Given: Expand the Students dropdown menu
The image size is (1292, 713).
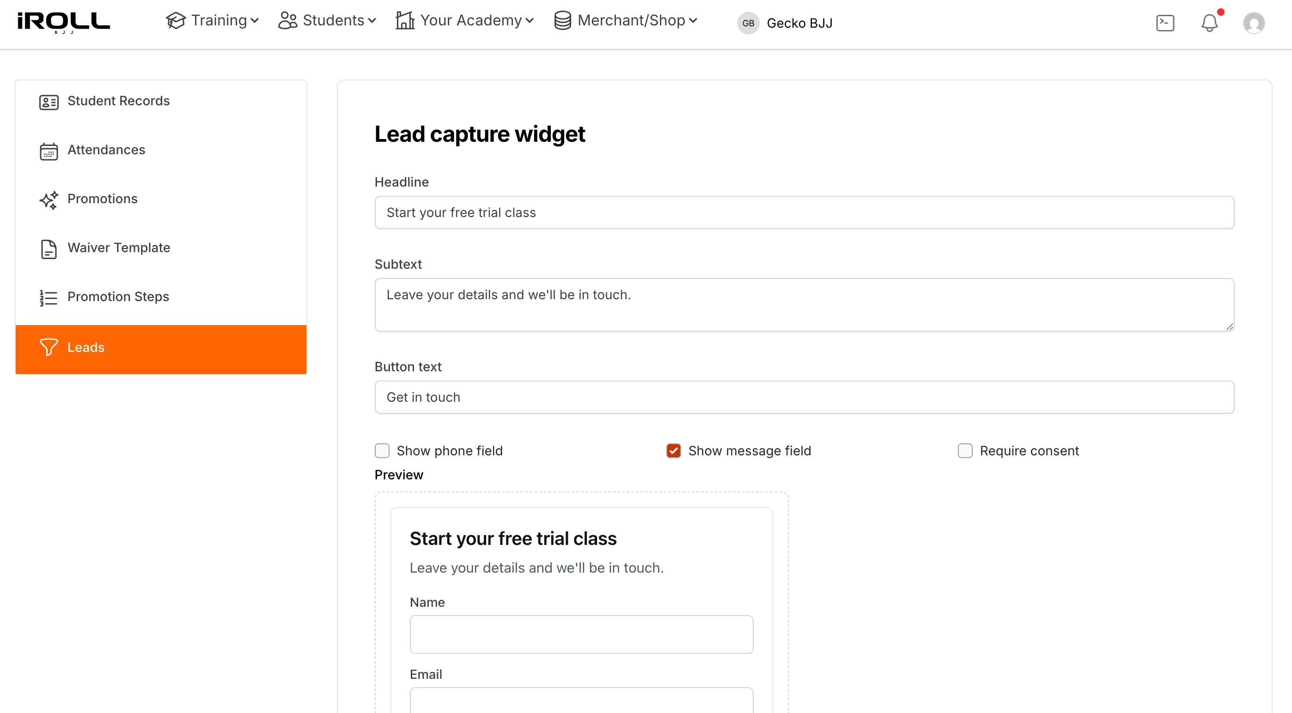Looking at the screenshot, I should click(x=327, y=20).
